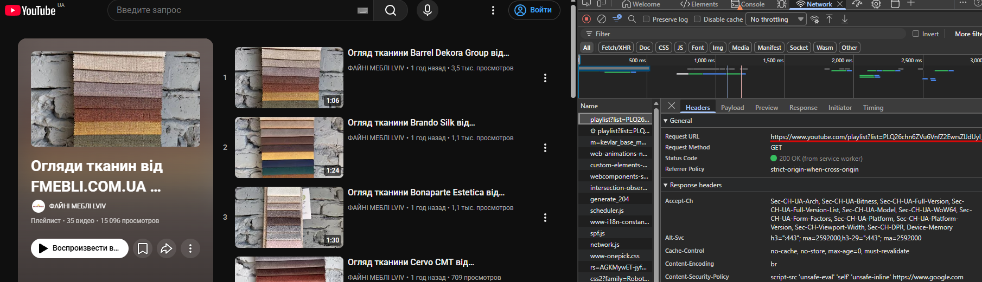Click the channel avatar ФАЙНІ МЕБЛІ LVIV
Viewport: 982px width, 282px height.
click(38, 206)
